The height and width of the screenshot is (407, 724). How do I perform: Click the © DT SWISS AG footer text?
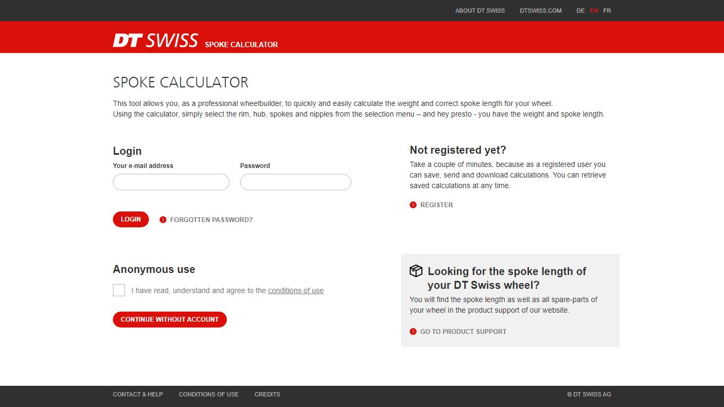coord(589,394)
